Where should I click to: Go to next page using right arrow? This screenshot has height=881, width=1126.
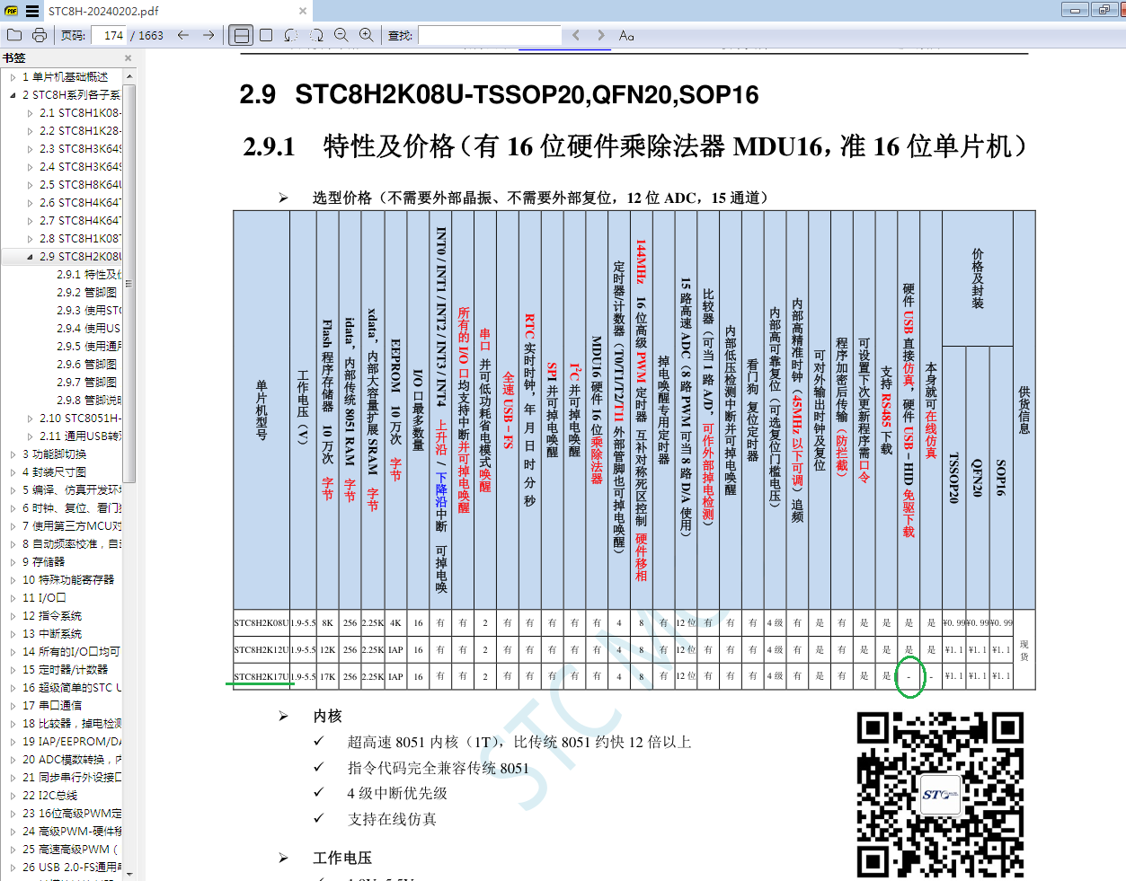(208, 35)
